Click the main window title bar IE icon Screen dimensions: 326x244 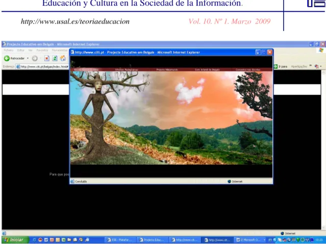(x=4, y=44)
